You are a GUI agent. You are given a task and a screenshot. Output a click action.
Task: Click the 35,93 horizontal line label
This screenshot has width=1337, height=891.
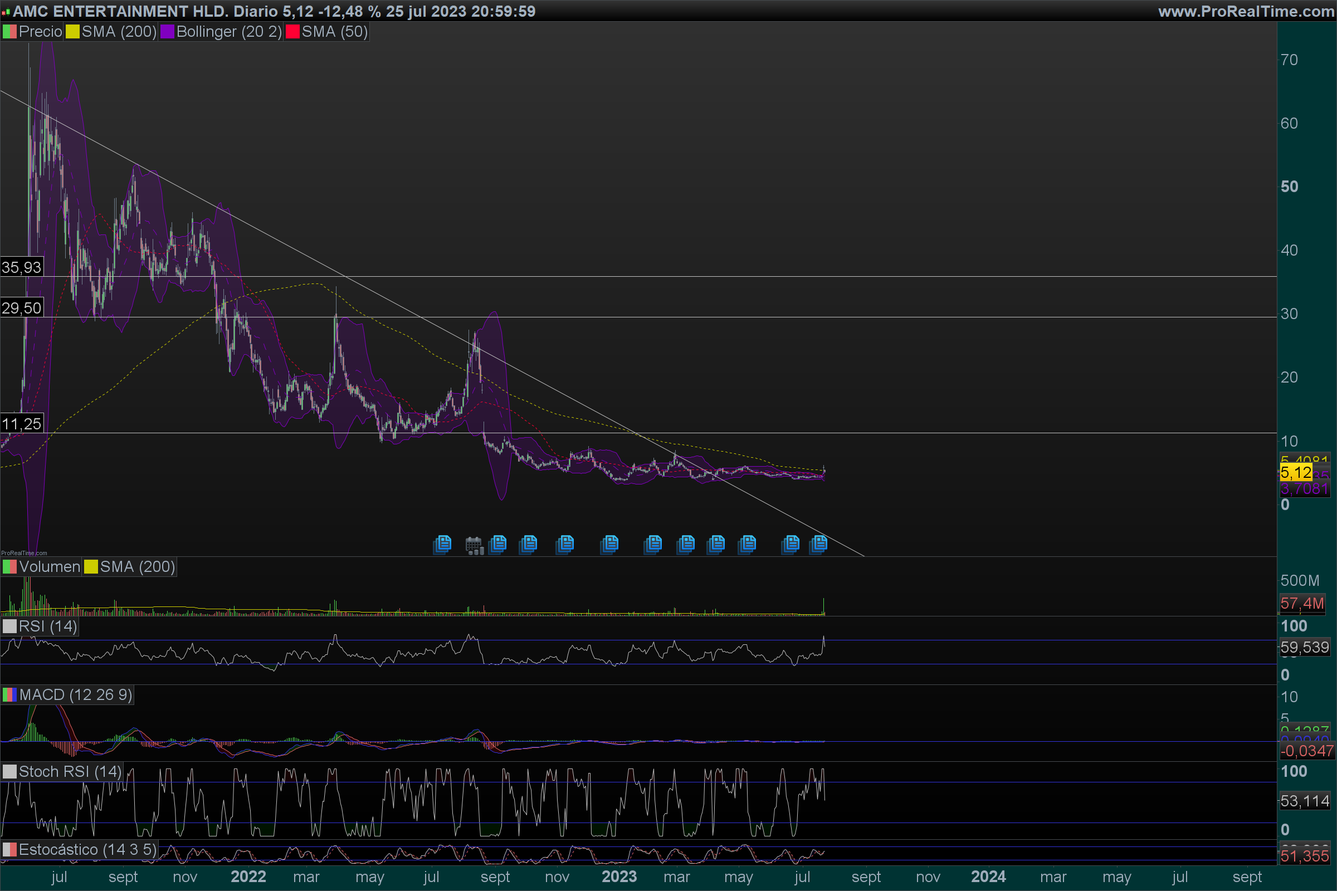click(x=22, y=267)
